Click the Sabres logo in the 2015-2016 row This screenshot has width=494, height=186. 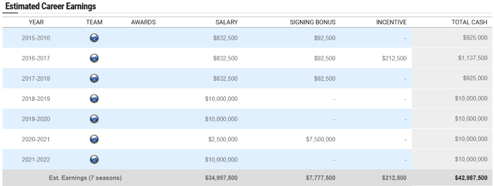point(94,38)
